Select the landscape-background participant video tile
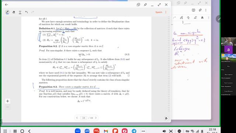Viewport: 236px width, 133px height. coord(229,58)
